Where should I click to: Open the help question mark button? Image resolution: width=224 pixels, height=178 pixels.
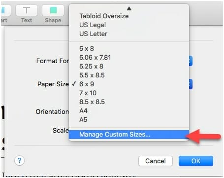[x=19, y=160]
